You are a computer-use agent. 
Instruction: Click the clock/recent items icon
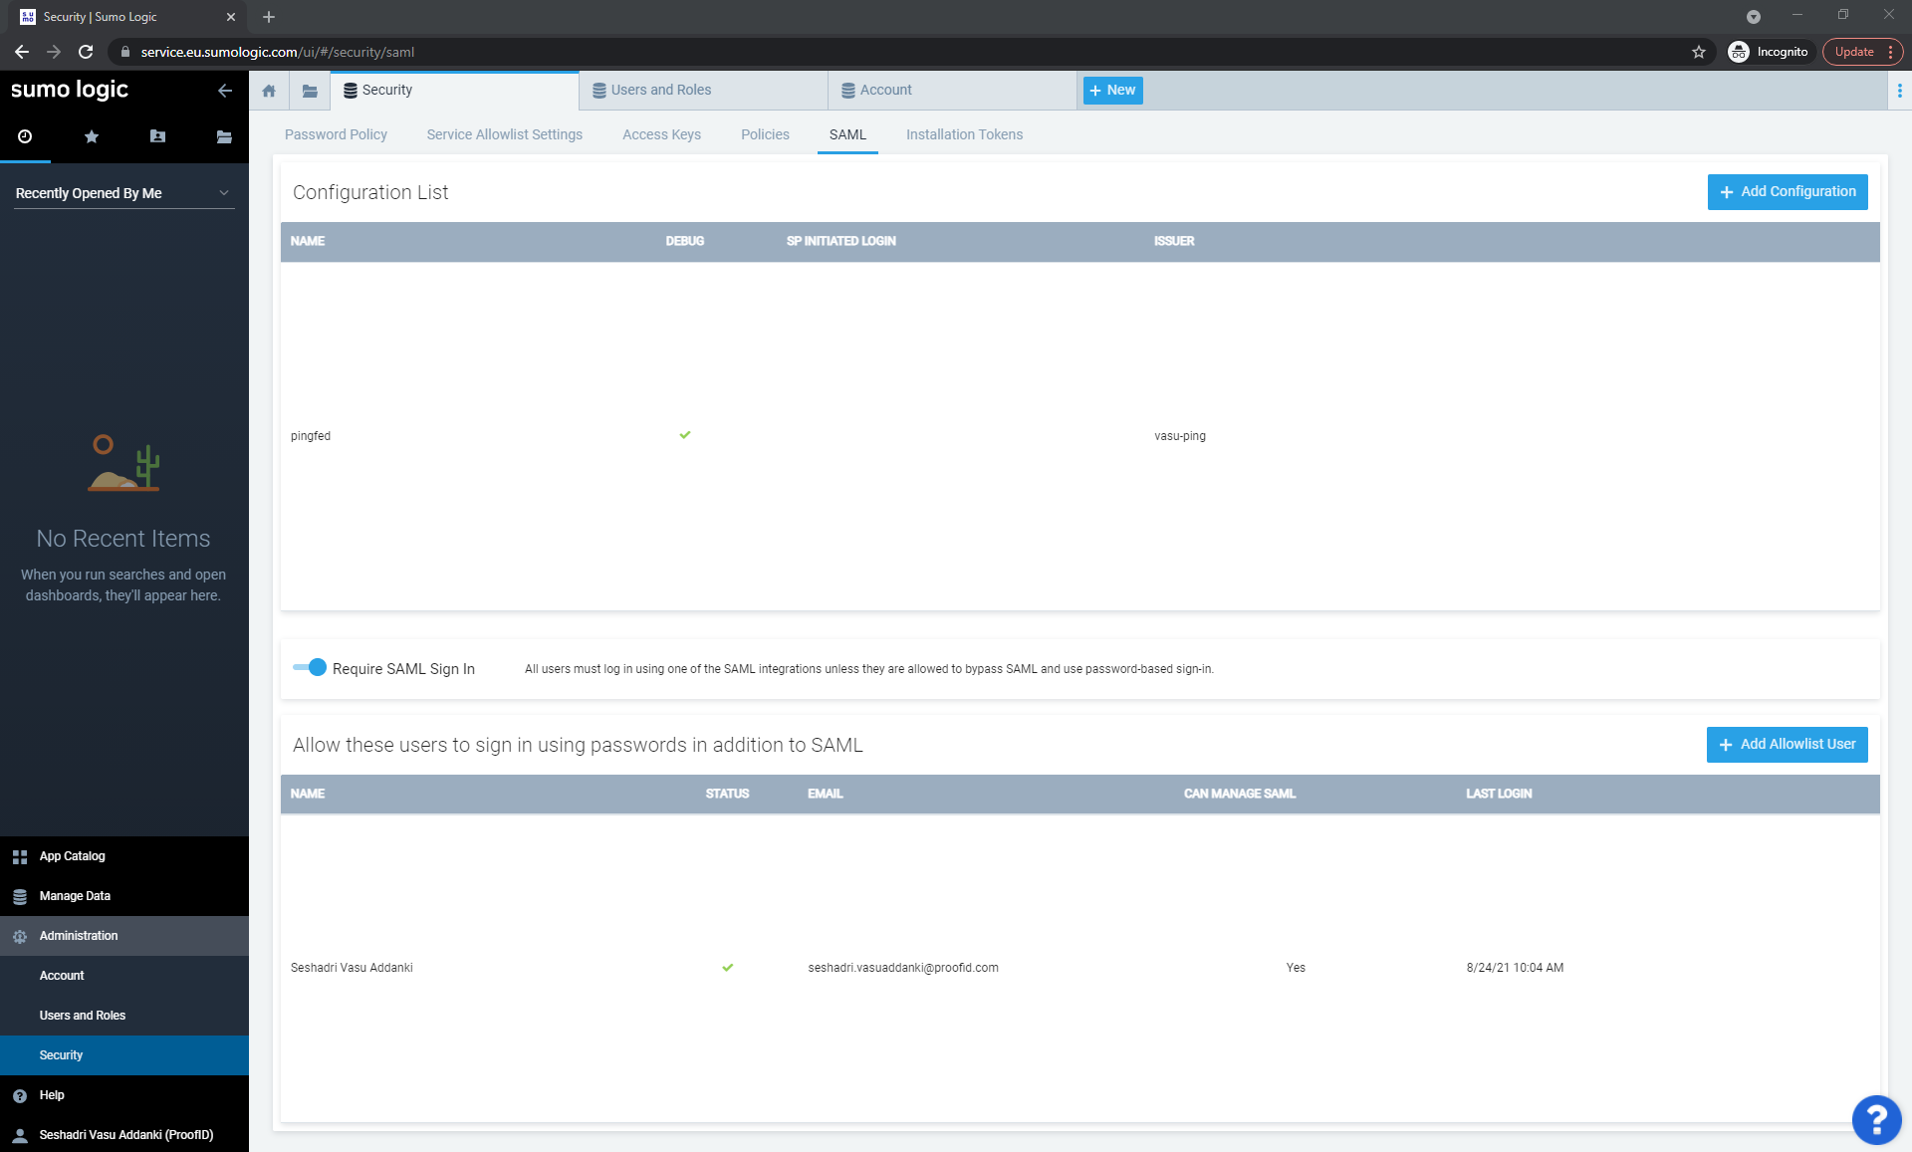pyautogui.click(x=25, y=135)
